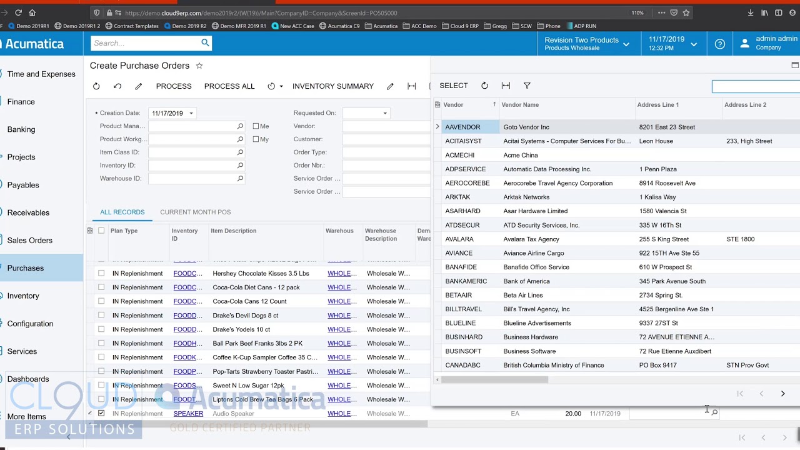Click the refresh icon in form toolbar
800x450 pixels.
[x=96, y=86]
